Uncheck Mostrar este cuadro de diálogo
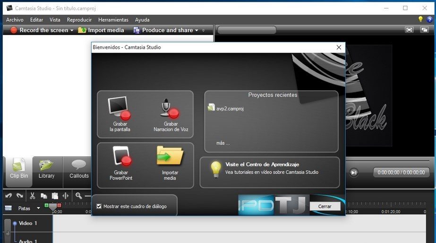Viewport: 436px width, 243px height. [x=99, y=206]
